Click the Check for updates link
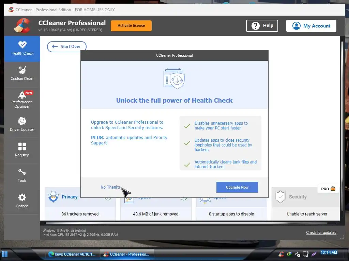The image size is (349, 261). point(321,232)
